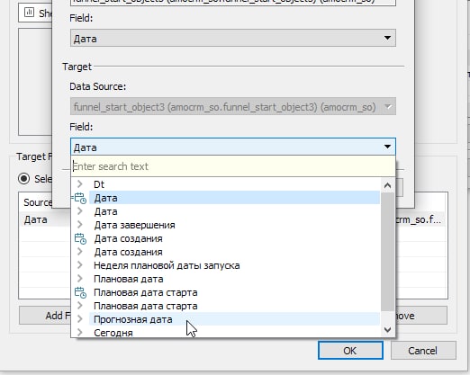Click the Add Filter button in background dialog
The image size is (470, 375).
coord(45,316)
